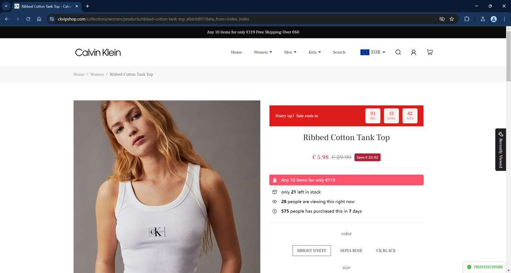Open the search magnifier icon in header

(x=398, y=52)
